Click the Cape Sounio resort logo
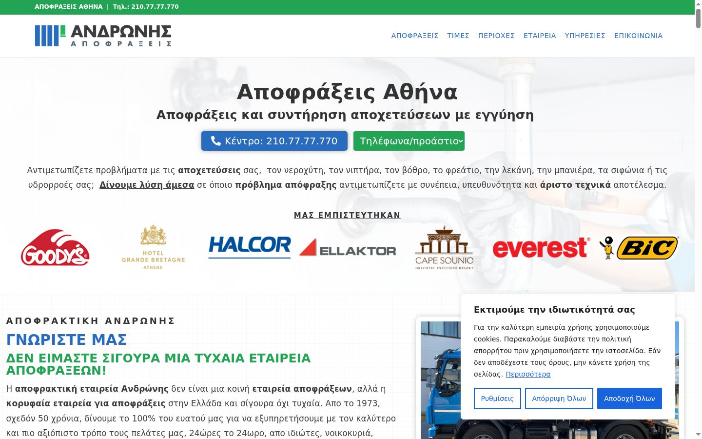Viewport: 702px width, 439px height. (x=444, y=248)
